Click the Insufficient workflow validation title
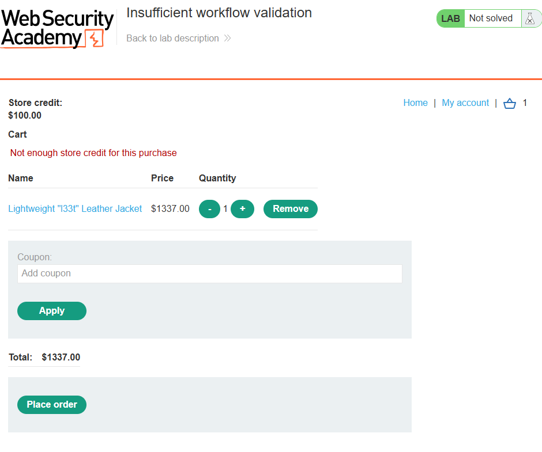The width and height of the screenshot is (542, 452). 219,13
